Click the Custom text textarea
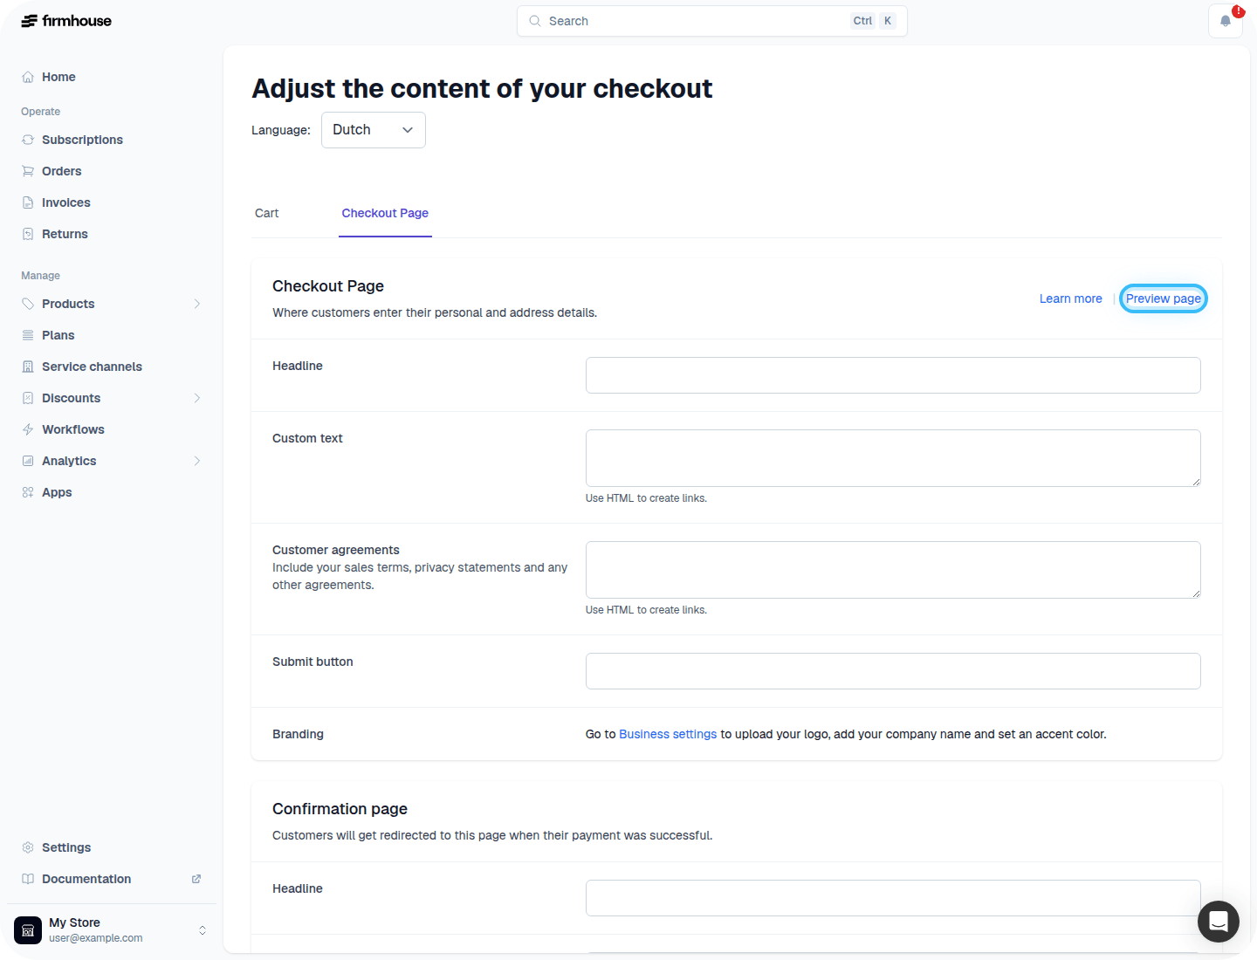 (893, 458)
